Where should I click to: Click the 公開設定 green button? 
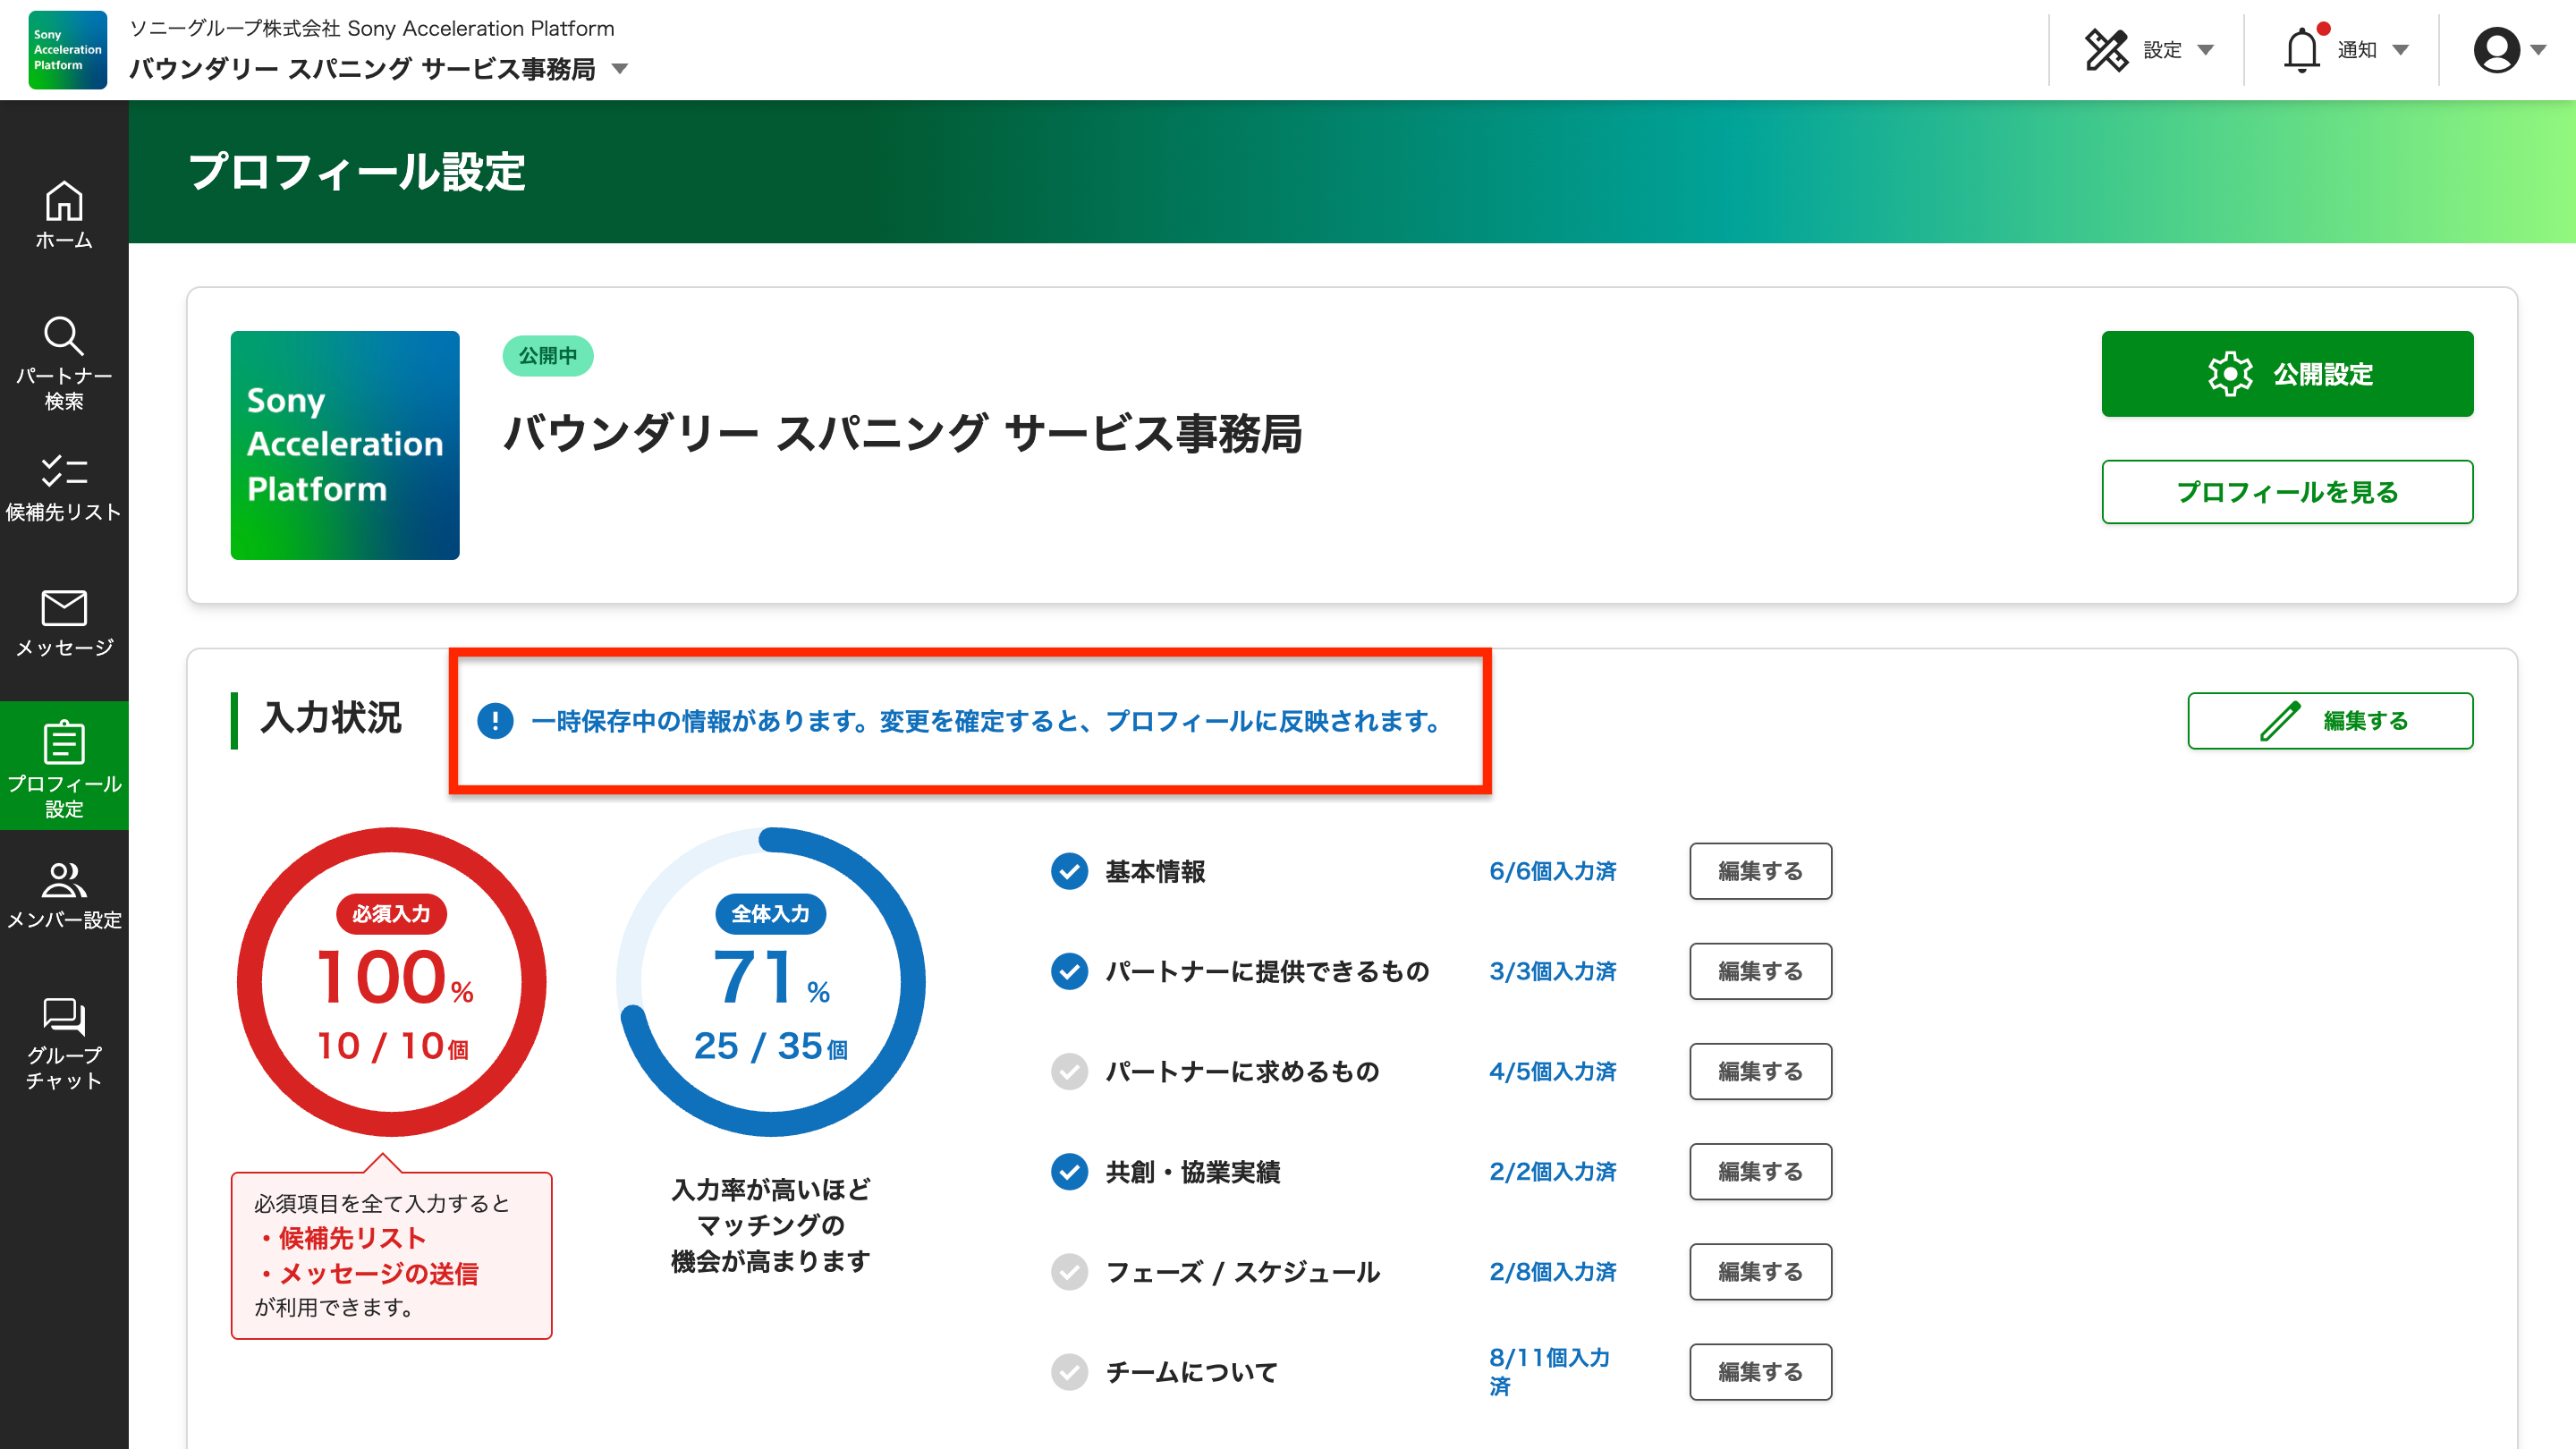2287,374
